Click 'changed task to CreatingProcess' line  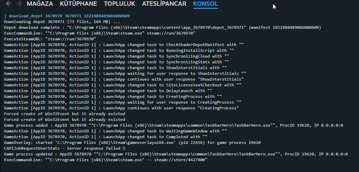pos(113,96)
